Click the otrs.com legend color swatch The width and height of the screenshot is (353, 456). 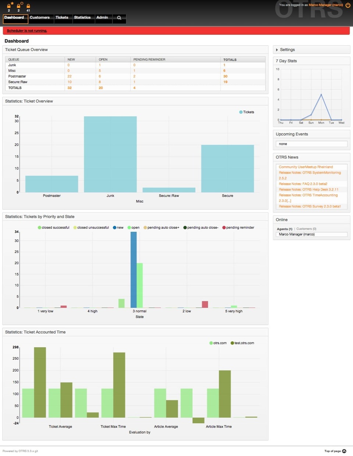(x=211, y=343)
